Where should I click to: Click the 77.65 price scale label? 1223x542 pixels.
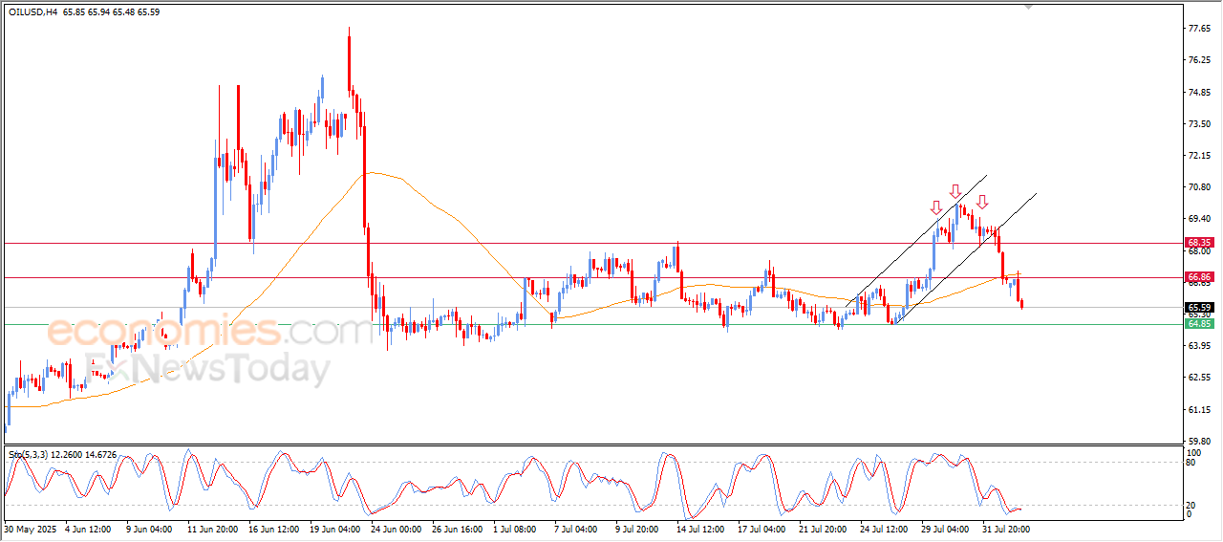coord(1199,29)
